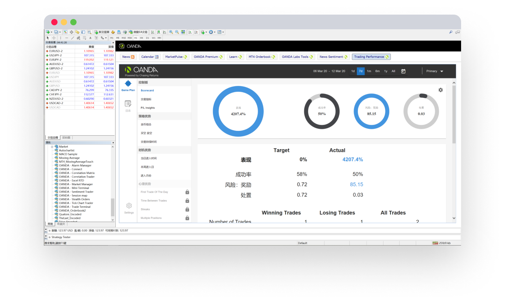This screenshot has width=505, height=304.
Task: Open the arrows tool dropdown arrow
Action: pos(106,38)
